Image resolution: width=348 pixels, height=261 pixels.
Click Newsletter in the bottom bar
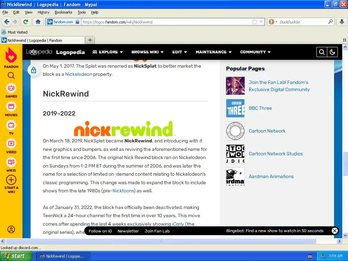point(128,231)
